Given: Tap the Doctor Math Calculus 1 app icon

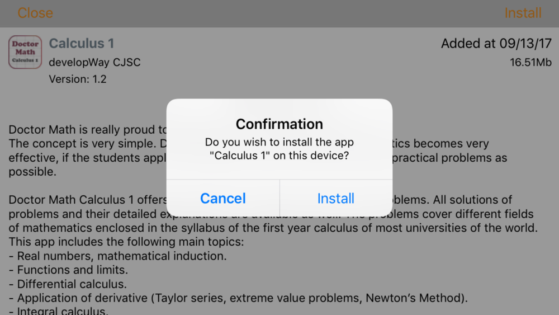Looking at the screenshot, I should (25, 52).
